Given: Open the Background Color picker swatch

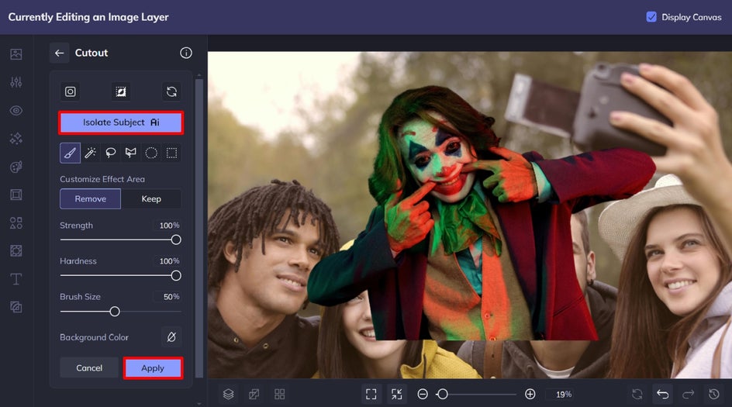Looking at the screenshot, I should click(x=171, y=337).
